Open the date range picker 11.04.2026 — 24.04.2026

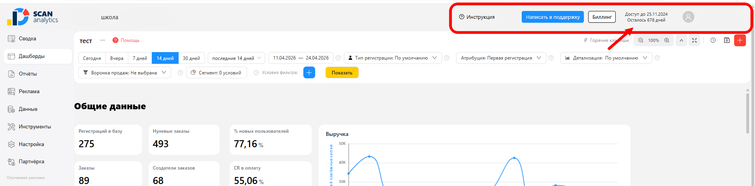(301, 58)
